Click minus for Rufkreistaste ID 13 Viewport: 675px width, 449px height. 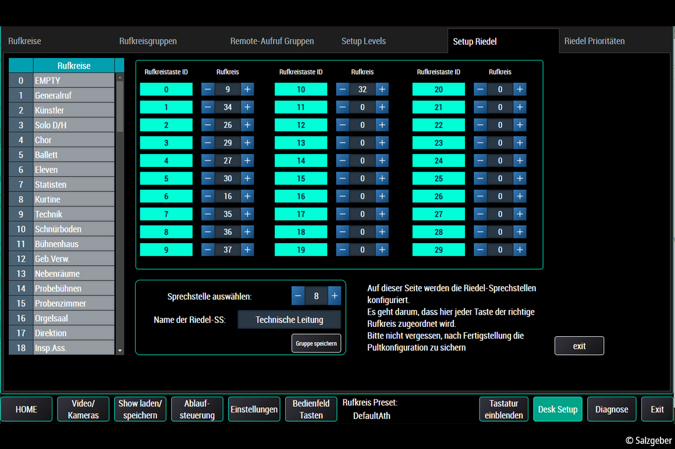pos(343,143)
